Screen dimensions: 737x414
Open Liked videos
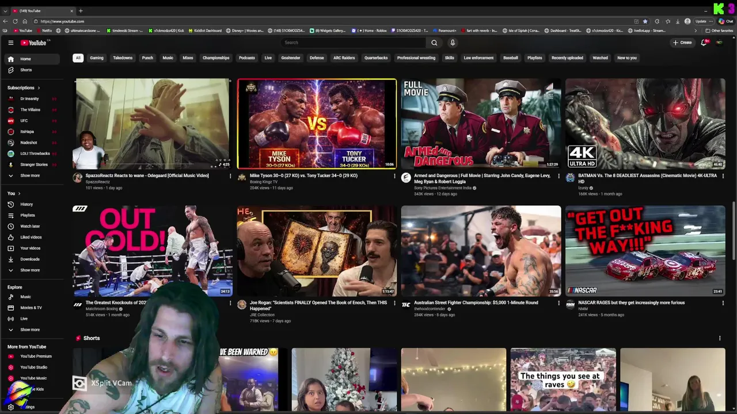[32, 237]
